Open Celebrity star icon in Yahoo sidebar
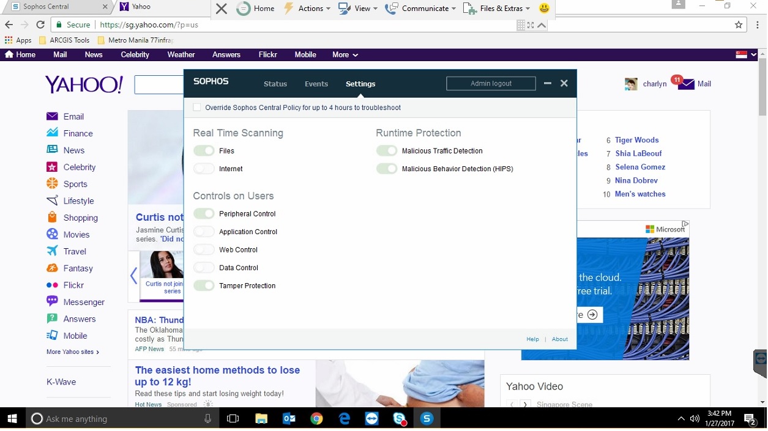The height and width of the screenshot is (431, 768). [52, 167]
